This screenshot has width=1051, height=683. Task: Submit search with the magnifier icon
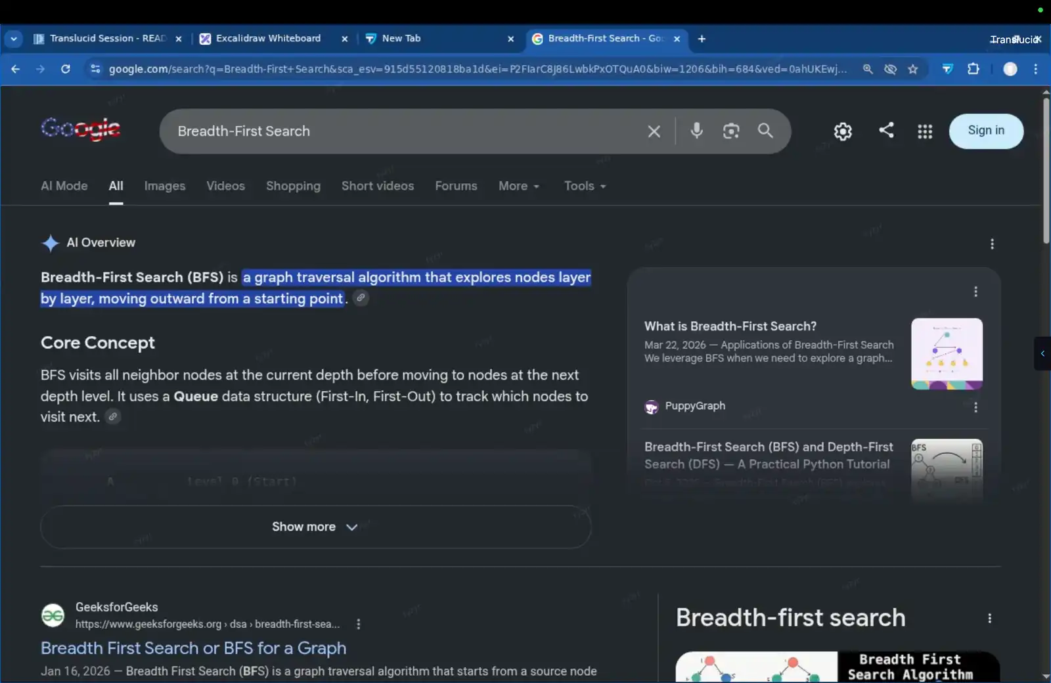click(765, 131)
